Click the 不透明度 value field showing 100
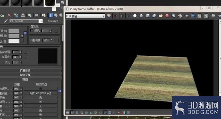The image size is (221, 119). pyautogui.click(x=46, y=40)
